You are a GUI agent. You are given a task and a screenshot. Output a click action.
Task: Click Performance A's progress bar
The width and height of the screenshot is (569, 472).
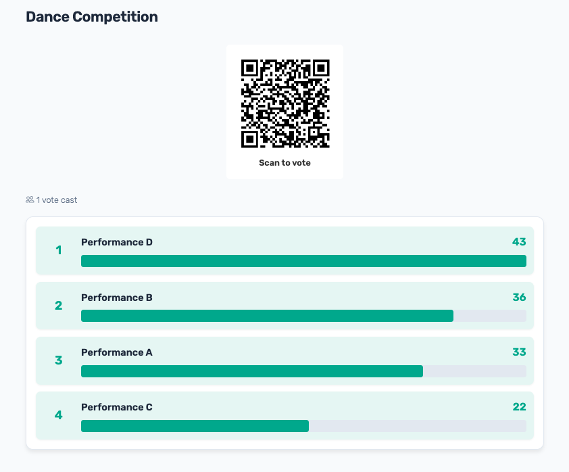point(303,371)
